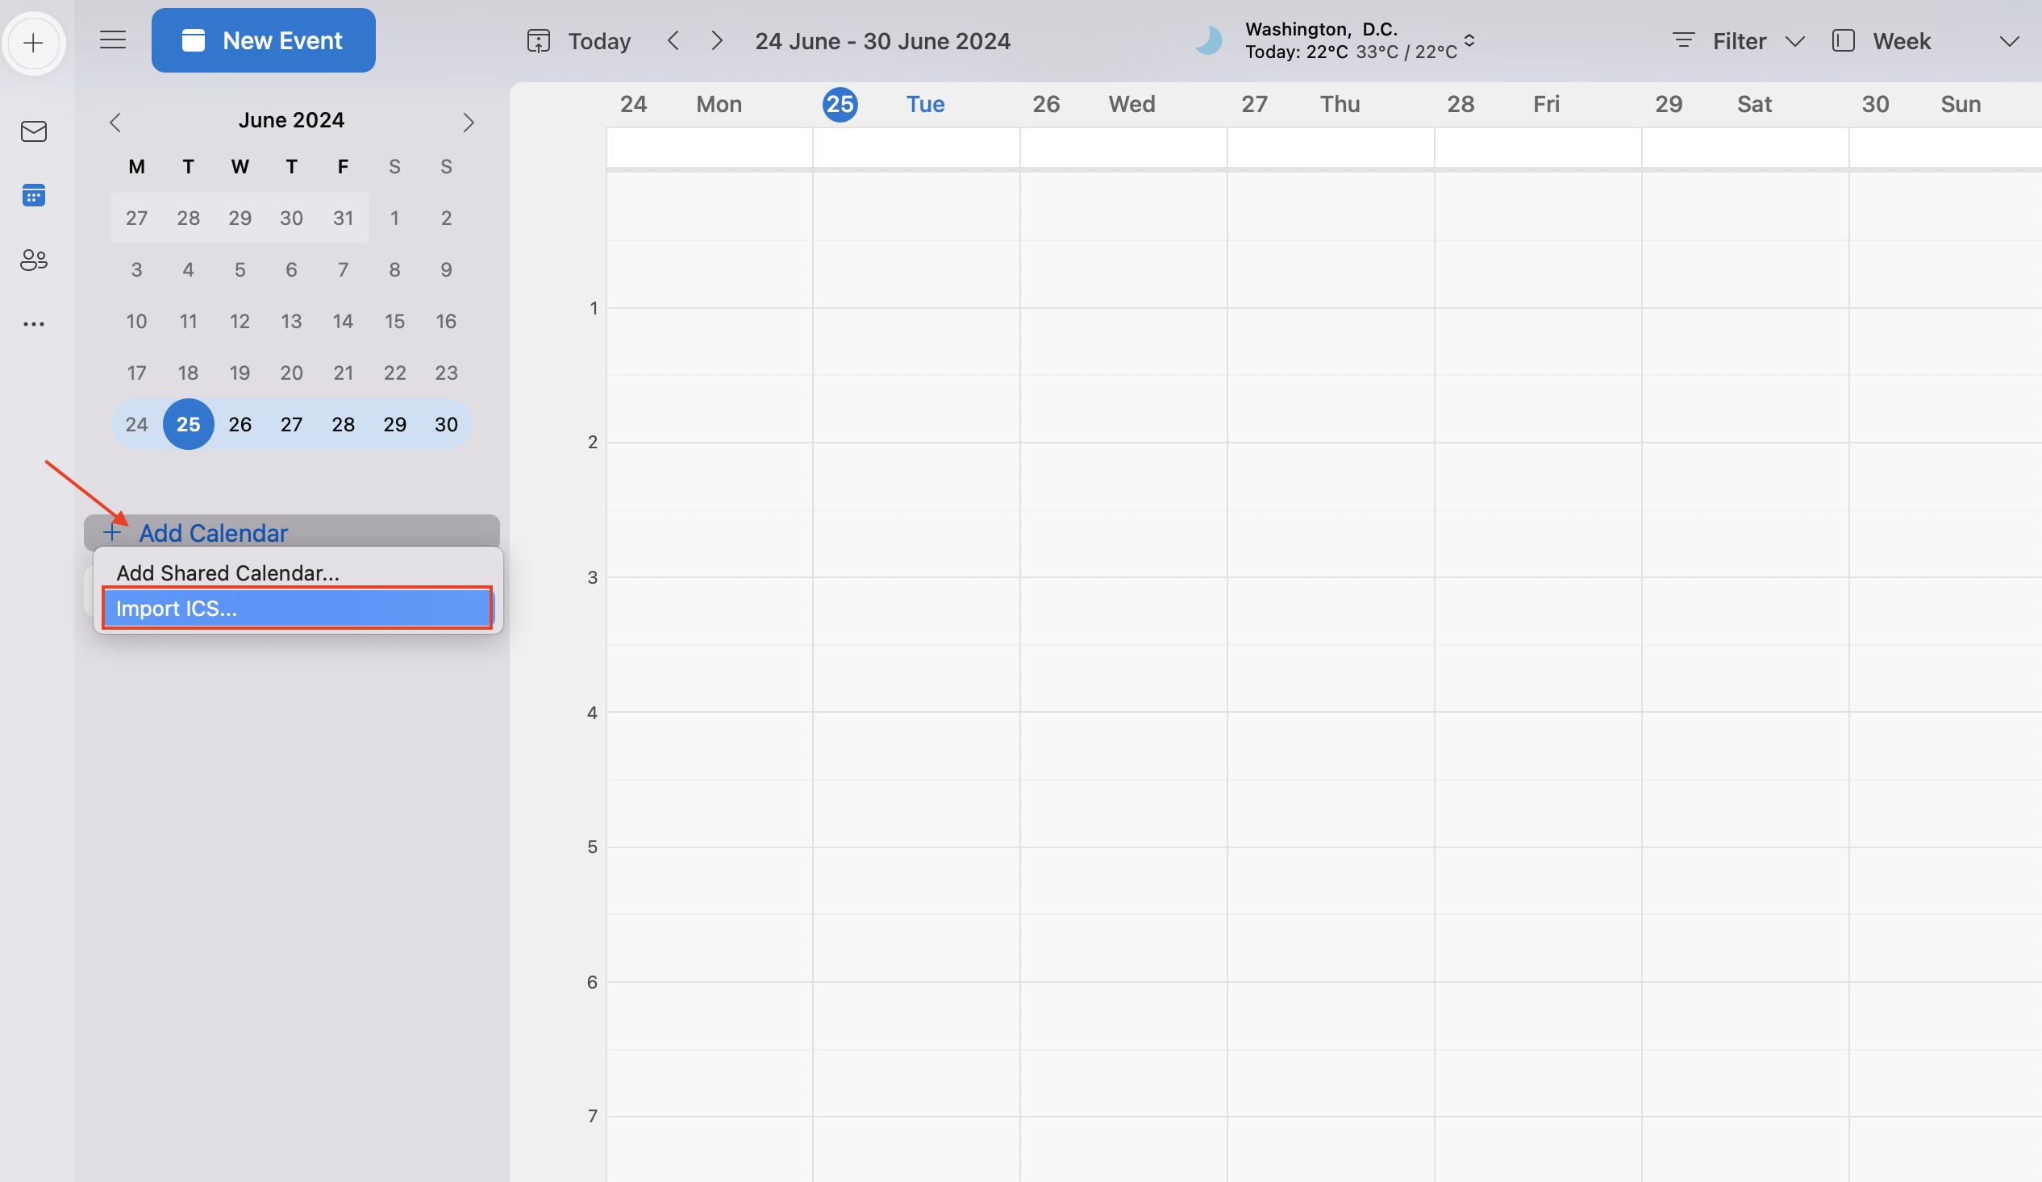Viewport: 2042px width, 1182px height.
Task: Toggle temperature units with the stepper
Action: pyautogui.click(x=1469, y=41)
